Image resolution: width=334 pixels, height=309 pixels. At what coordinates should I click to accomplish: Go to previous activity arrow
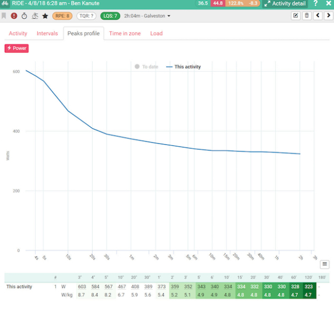click(x=318, y=16)
